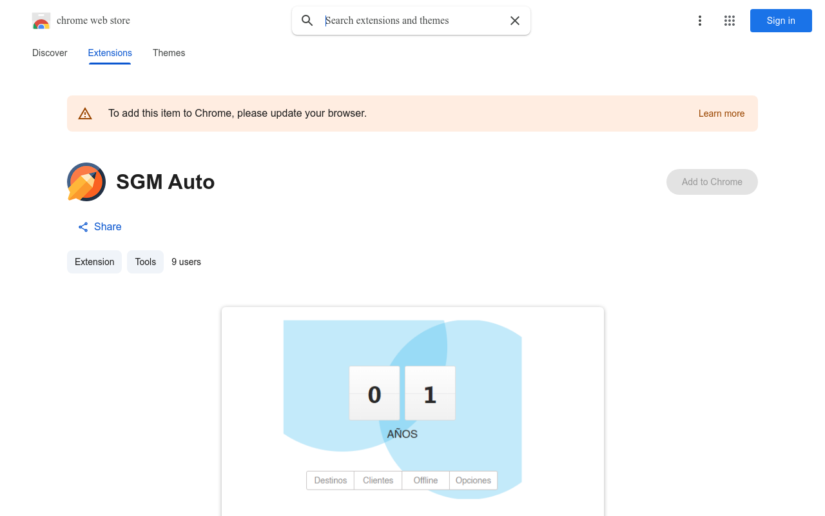Image resolution: width=825 pixels, height=516 pixels.
Task: Follow the Learn more link
Action: [721, 114]
